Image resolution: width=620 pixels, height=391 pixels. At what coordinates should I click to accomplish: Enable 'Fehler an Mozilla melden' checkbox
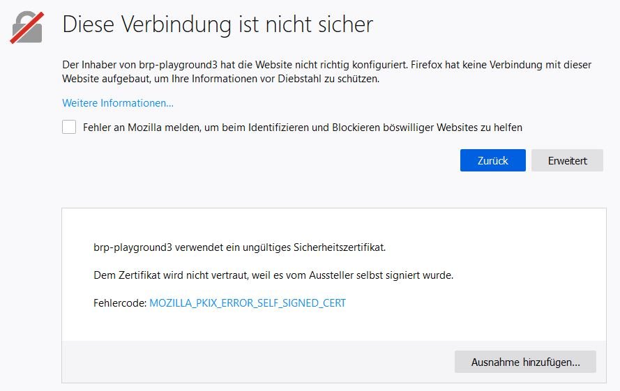pos(69,128)
